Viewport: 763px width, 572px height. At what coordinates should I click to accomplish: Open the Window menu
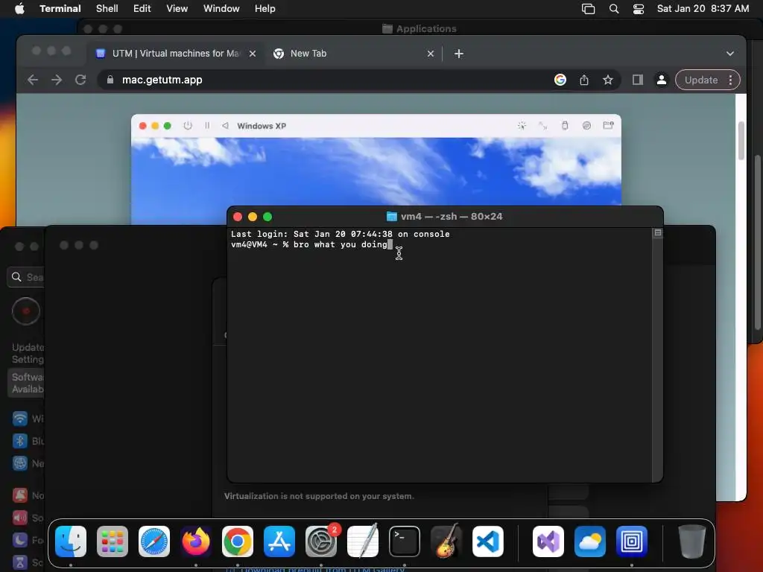221,9
